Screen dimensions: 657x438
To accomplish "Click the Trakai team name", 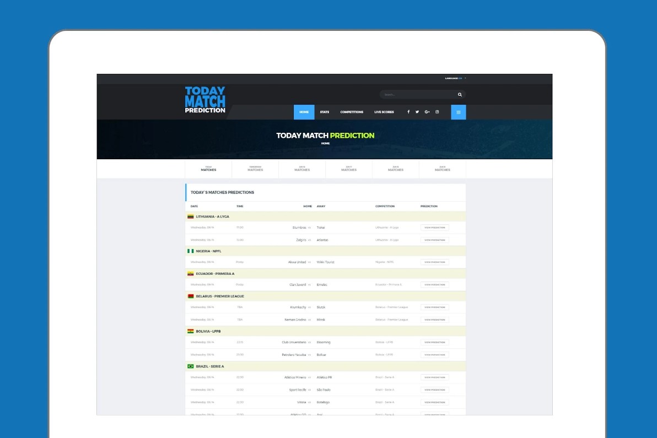I will pyautogui.click(x=321, y=228).
